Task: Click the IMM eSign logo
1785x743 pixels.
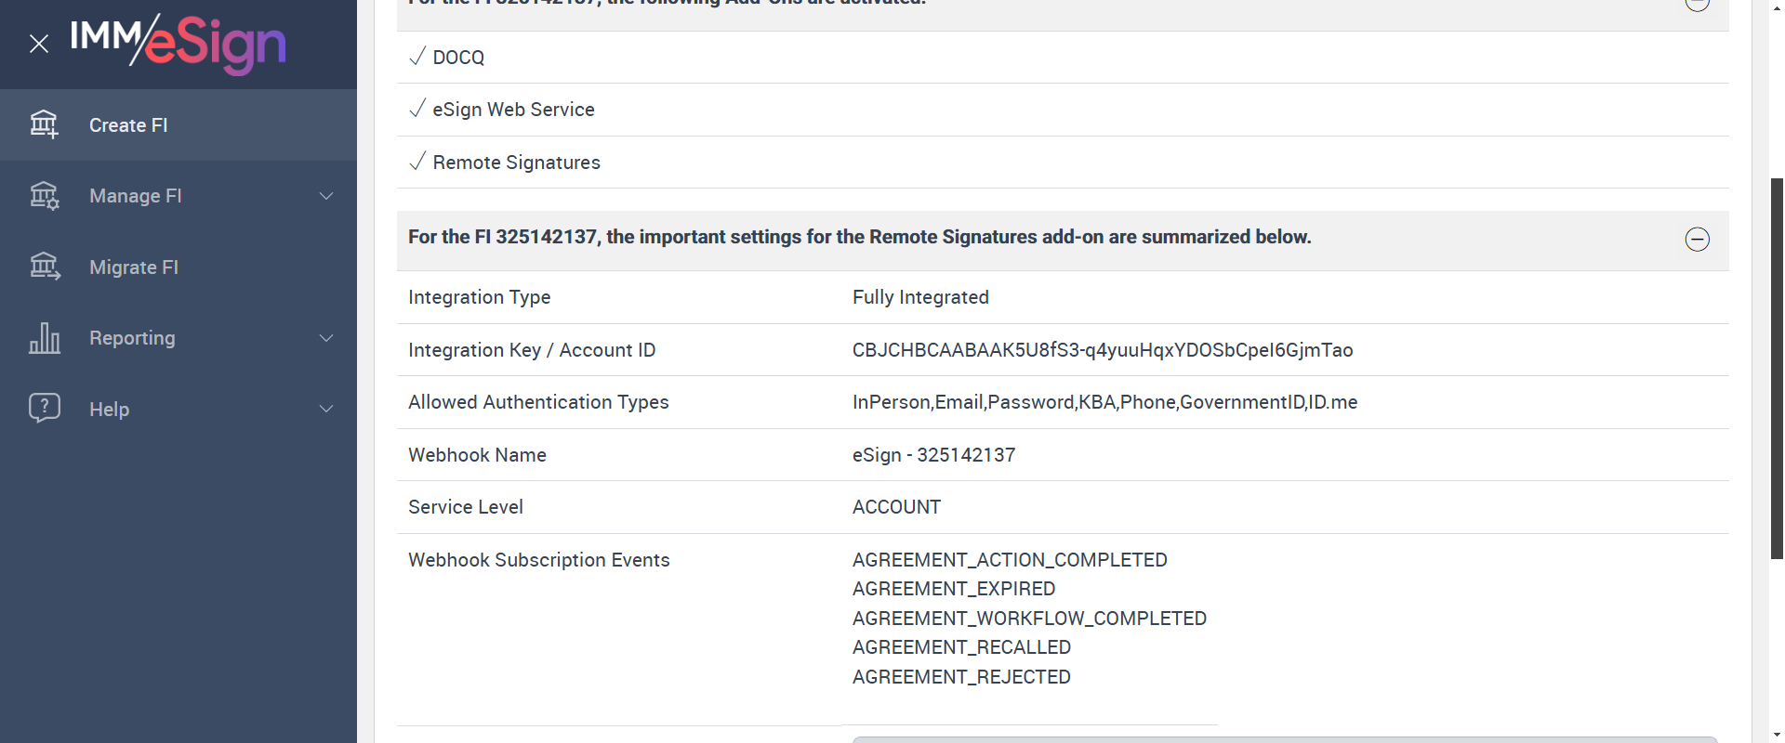Action: pyautogui.click(x=178, y=43)
